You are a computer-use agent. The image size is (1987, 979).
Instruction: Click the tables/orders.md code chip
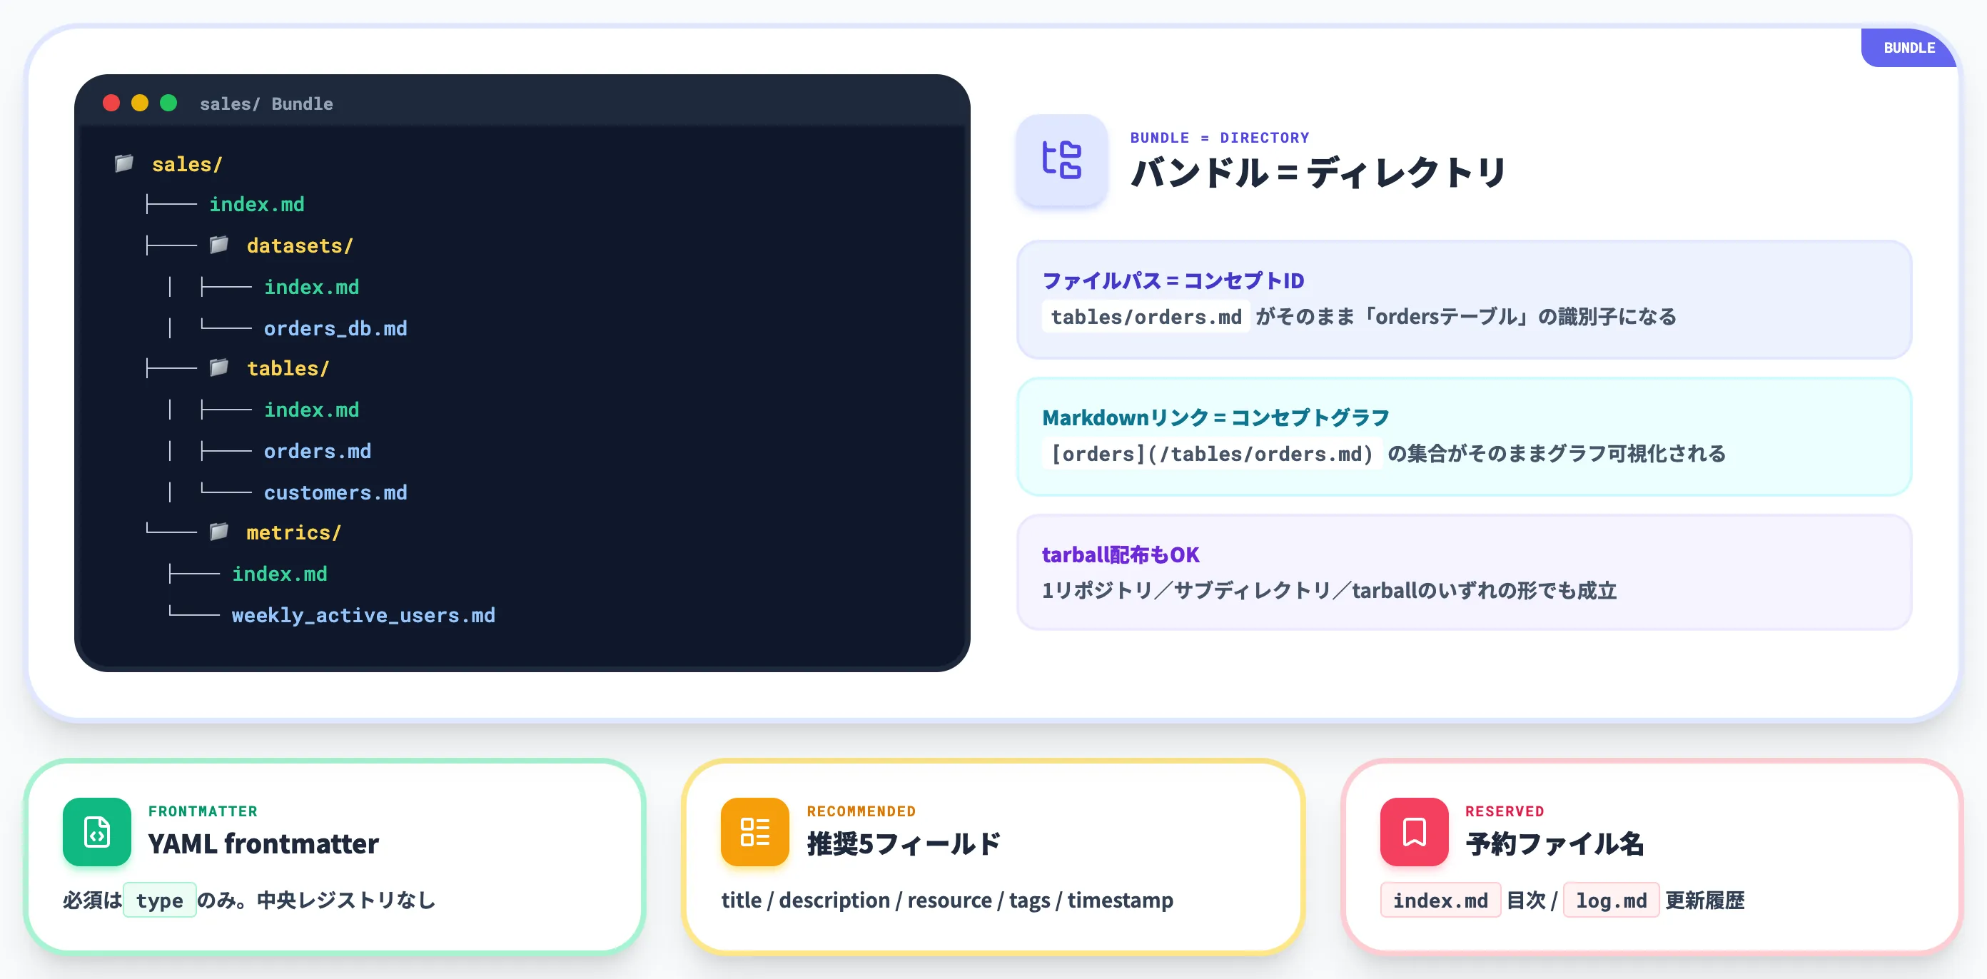tap(1146, 317)
